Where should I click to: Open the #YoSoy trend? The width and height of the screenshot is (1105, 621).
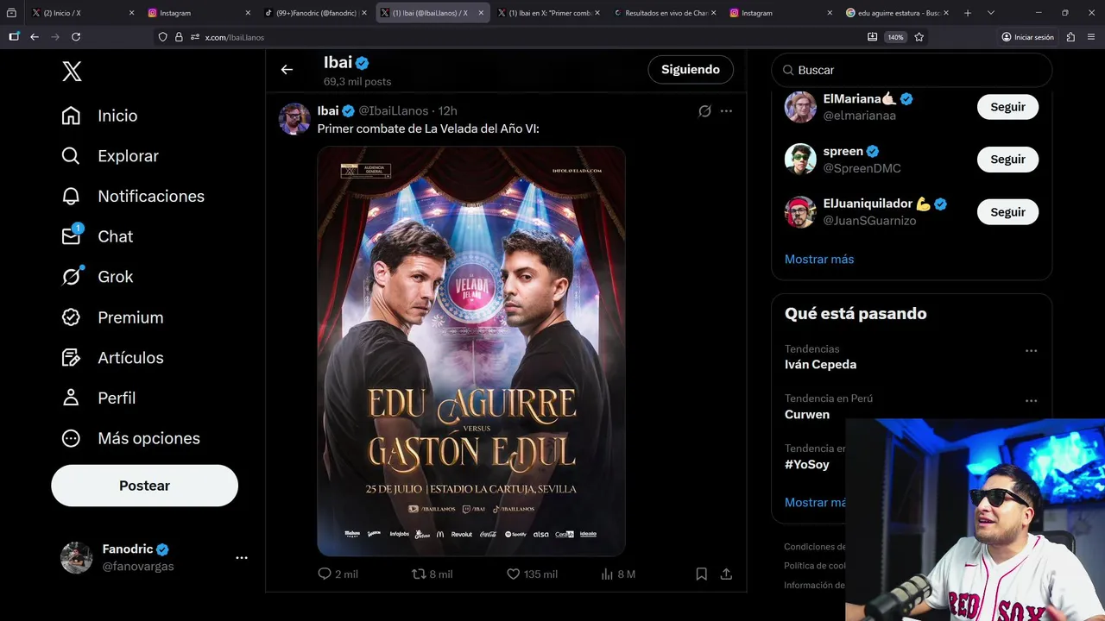(807, 465)
